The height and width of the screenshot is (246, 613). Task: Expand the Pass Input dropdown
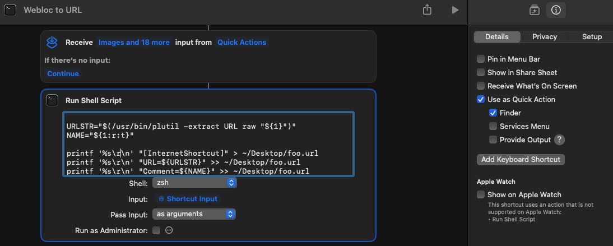pos(194,214)
